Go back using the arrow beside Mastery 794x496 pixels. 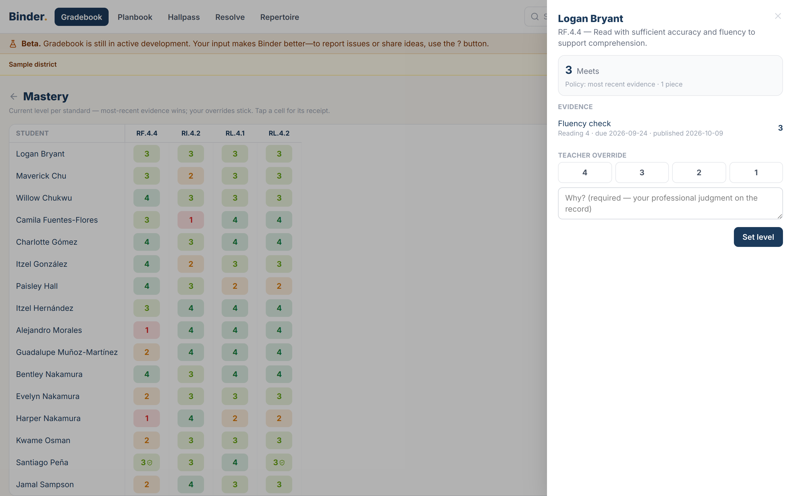[x=14, y=96]
